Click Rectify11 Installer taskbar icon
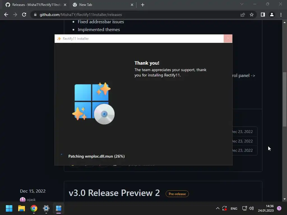 point(59,208)
